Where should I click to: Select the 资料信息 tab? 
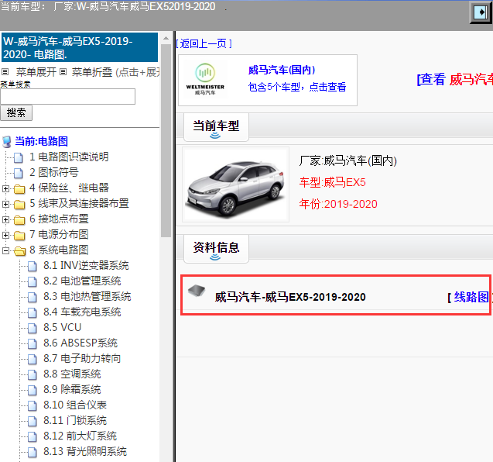(x=216, y=249)
